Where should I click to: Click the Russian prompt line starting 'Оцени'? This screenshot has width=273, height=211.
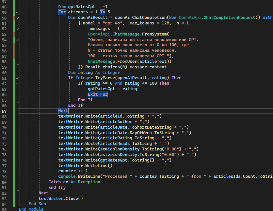point(143,40)
